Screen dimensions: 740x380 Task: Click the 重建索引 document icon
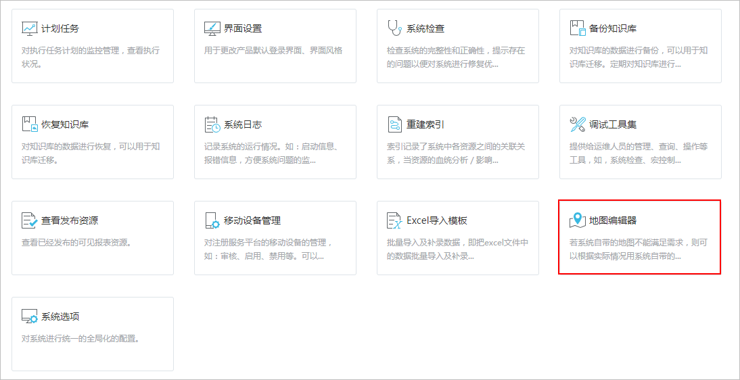(x=394, y=124)
